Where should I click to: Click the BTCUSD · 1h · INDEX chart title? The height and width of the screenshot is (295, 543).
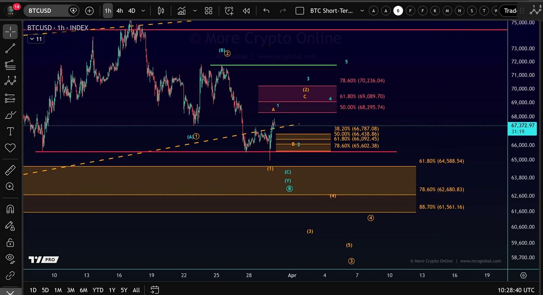[x=58, y=28]
